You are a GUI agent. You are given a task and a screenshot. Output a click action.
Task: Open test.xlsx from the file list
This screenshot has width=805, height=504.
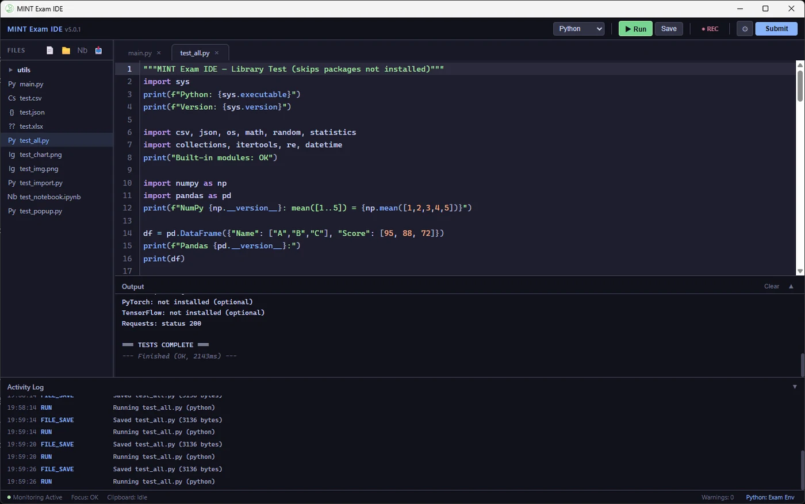click(56, 126)
